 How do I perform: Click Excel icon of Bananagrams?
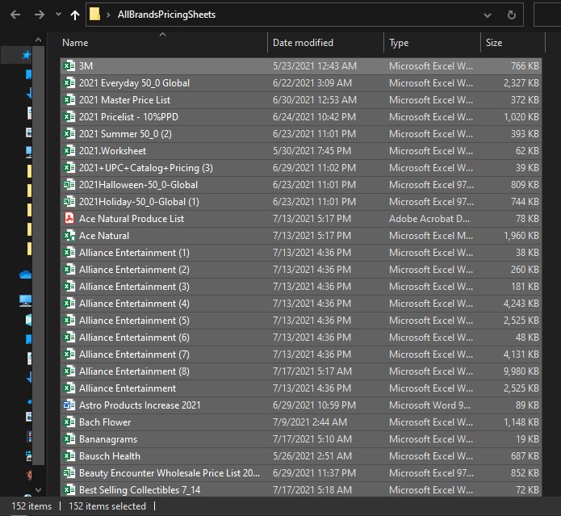point(69,439)
